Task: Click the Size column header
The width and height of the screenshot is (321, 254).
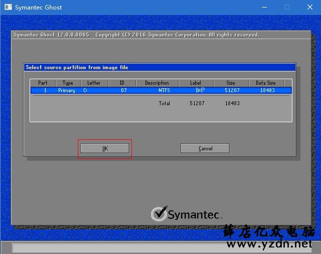Action: [x=231, y=83]
